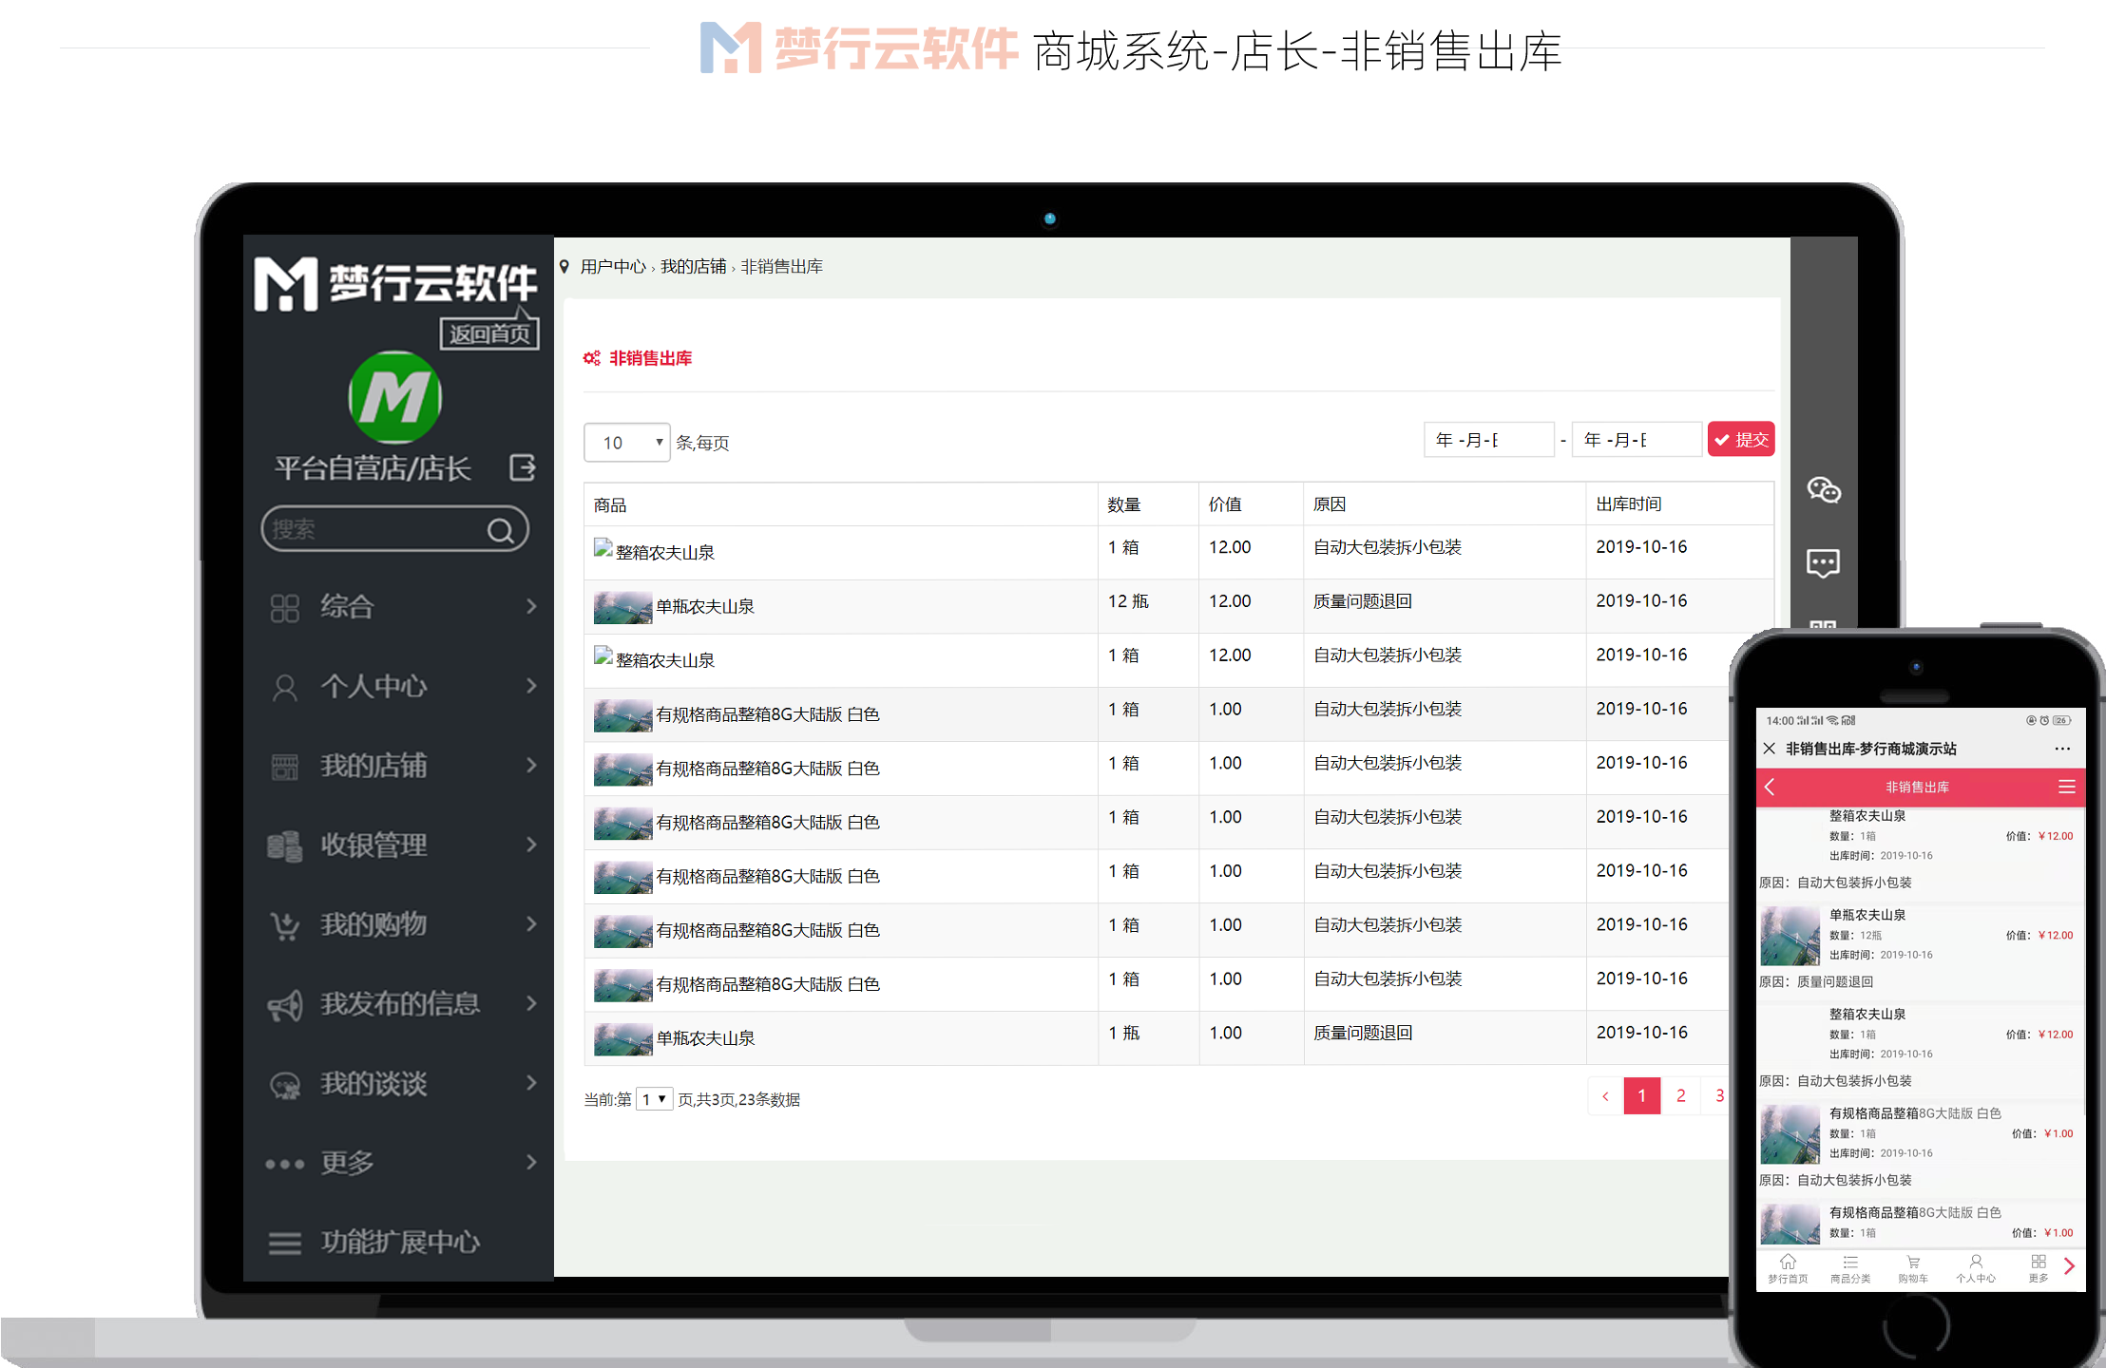Click the 更多 three-dots icon

point(284,1164)
